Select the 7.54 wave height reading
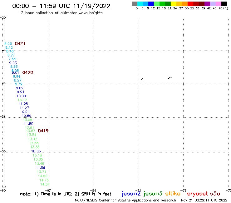The image size is (231, 203). 12,59
